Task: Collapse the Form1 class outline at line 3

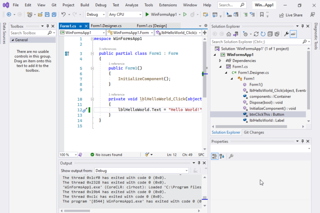Action: pos(92,53)
